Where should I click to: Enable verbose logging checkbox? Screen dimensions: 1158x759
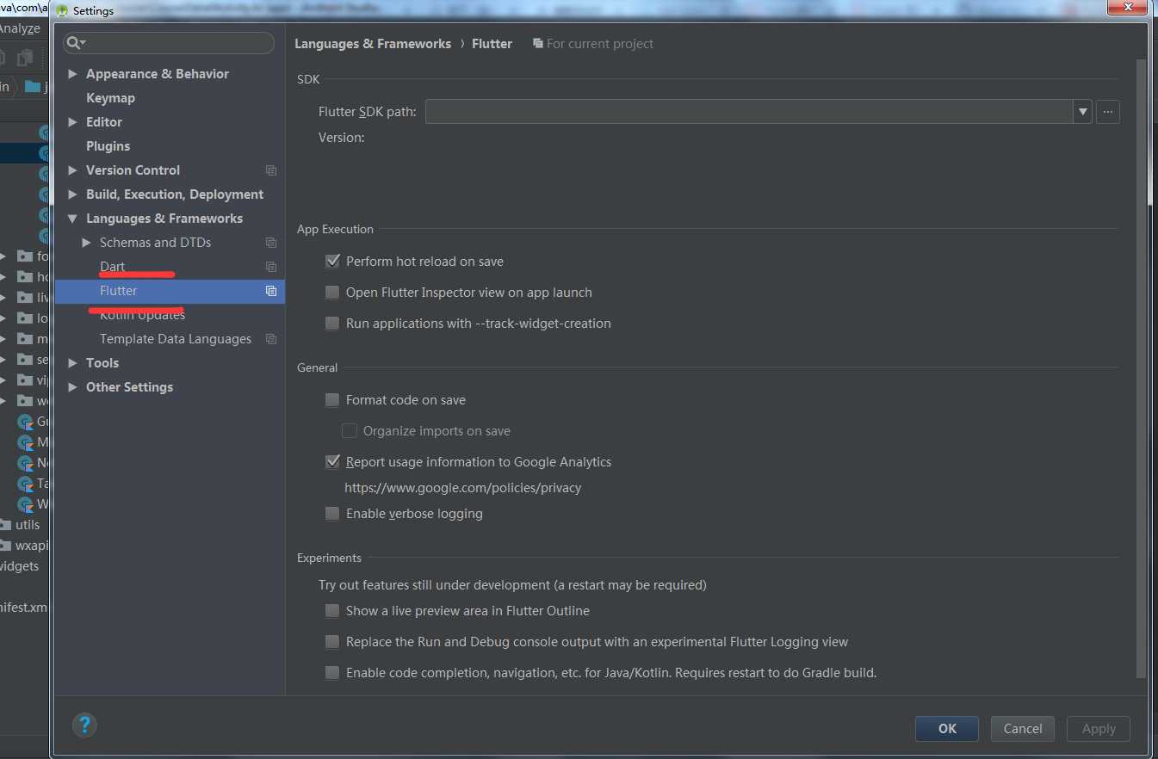pos(332,514)
